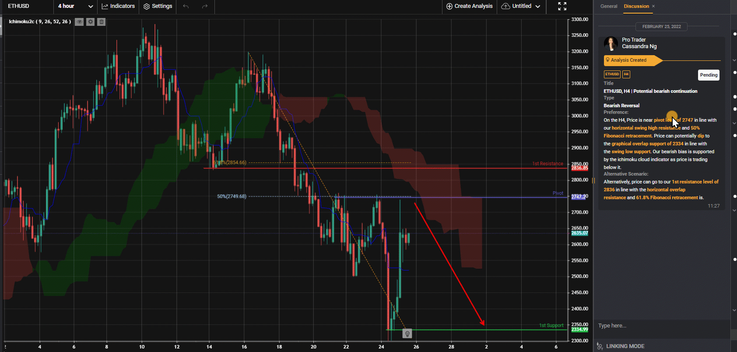Click the H4 timeframe tag

pos(626,74)
